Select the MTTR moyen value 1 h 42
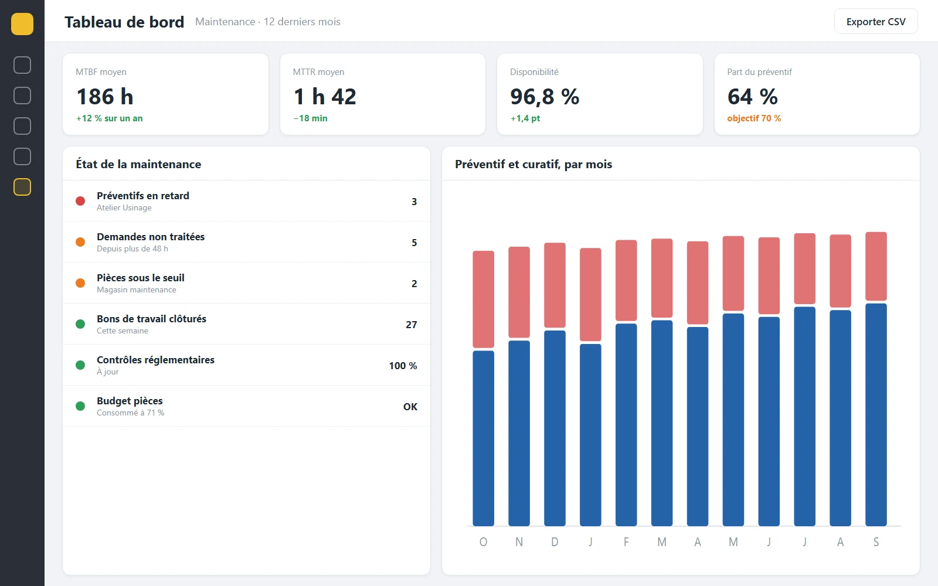This screenshot has height=586, width=938. 325,97
